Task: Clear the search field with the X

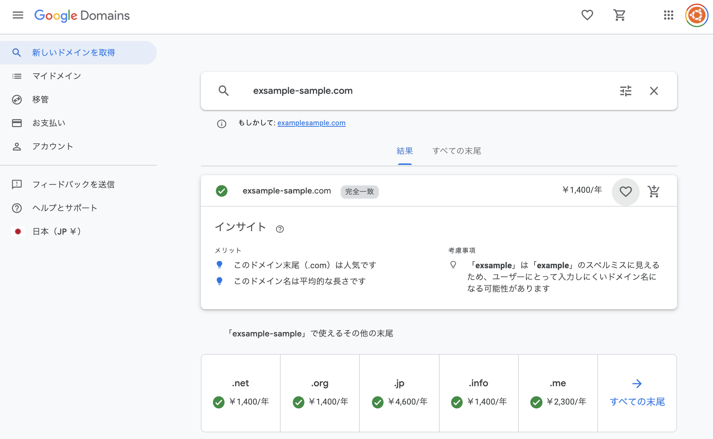Action: (654, 91)
